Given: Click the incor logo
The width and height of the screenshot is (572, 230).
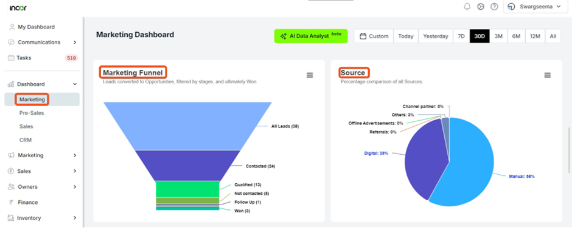Looking at the screenshot, I should [18, 7].
